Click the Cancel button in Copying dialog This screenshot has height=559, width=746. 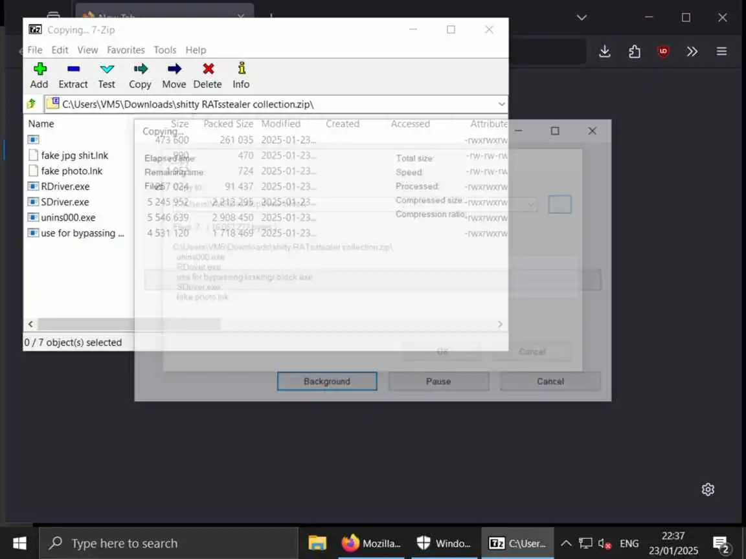550,381
